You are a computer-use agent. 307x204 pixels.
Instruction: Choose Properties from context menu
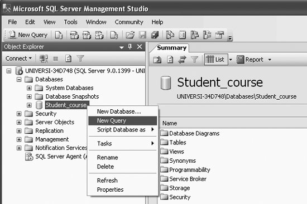pyautogui.click(x=123, y=190)
